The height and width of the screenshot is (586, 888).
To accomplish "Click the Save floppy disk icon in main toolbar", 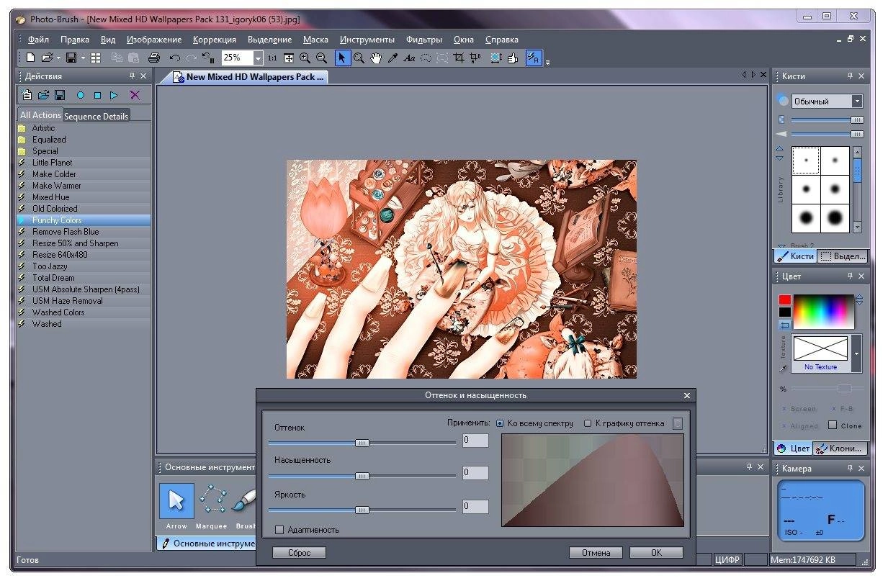I will (71, 58).
